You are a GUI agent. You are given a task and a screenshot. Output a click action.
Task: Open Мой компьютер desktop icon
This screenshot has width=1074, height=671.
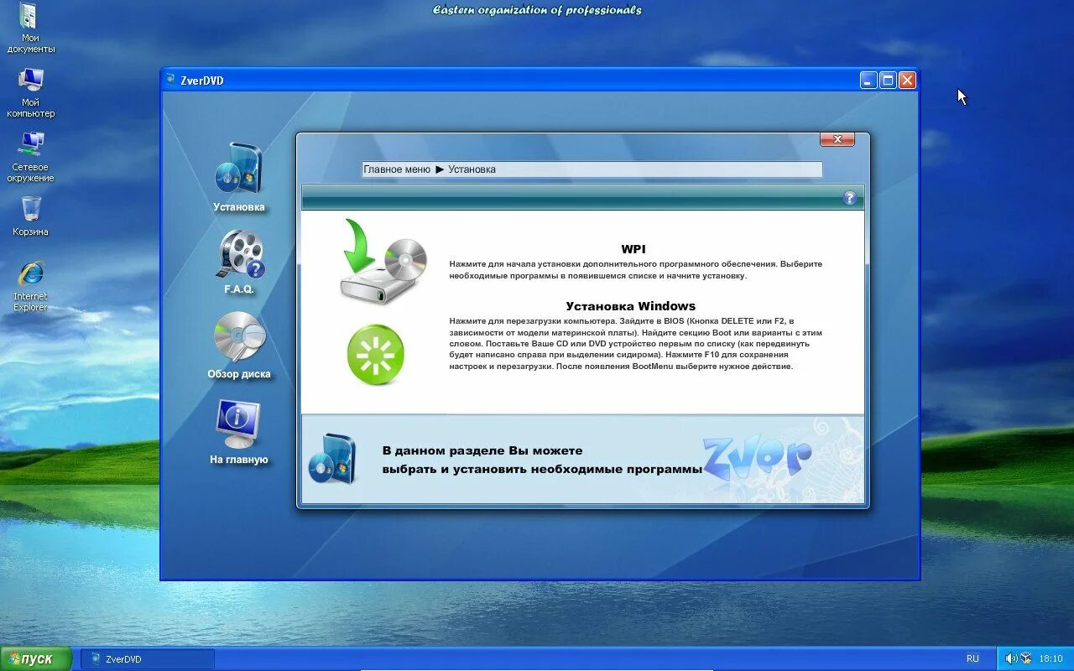pos(31,81)
